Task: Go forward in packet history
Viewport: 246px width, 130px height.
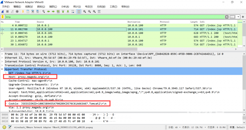Action: [53, 11]
